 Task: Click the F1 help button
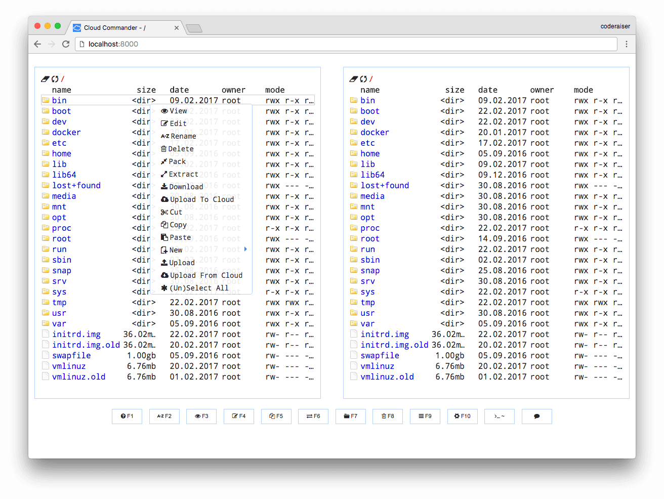click(127, 416)
